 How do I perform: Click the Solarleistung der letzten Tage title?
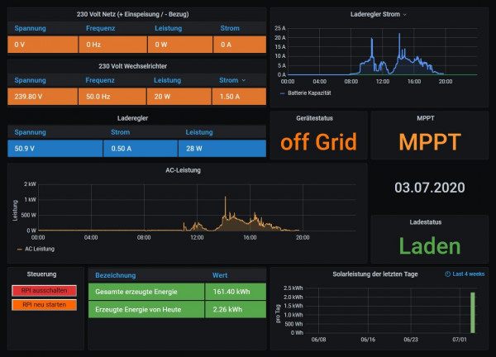coord(372,273)
